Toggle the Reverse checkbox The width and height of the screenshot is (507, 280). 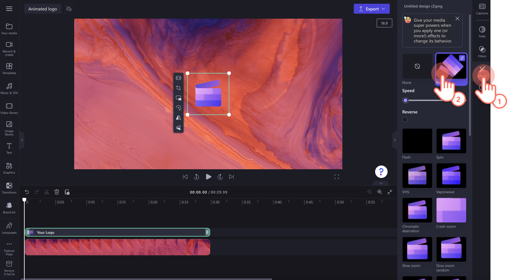pos(405,120)
